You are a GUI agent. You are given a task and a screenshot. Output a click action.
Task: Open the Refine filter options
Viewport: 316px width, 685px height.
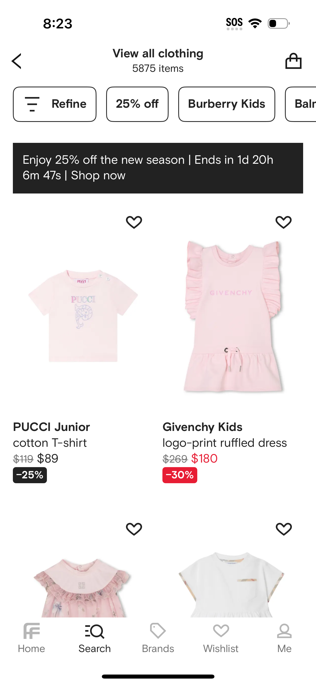[x=55, y=104]
